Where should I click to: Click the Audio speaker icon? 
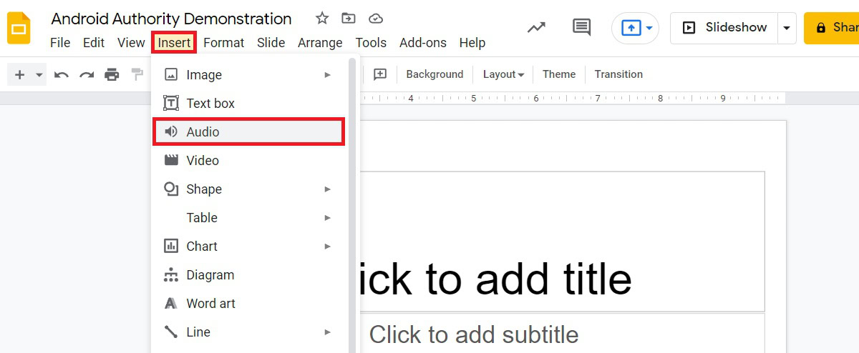(x=171, y=132)
